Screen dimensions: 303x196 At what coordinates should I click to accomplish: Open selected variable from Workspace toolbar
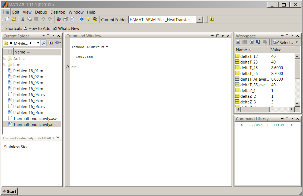click(x=245, y=42)
